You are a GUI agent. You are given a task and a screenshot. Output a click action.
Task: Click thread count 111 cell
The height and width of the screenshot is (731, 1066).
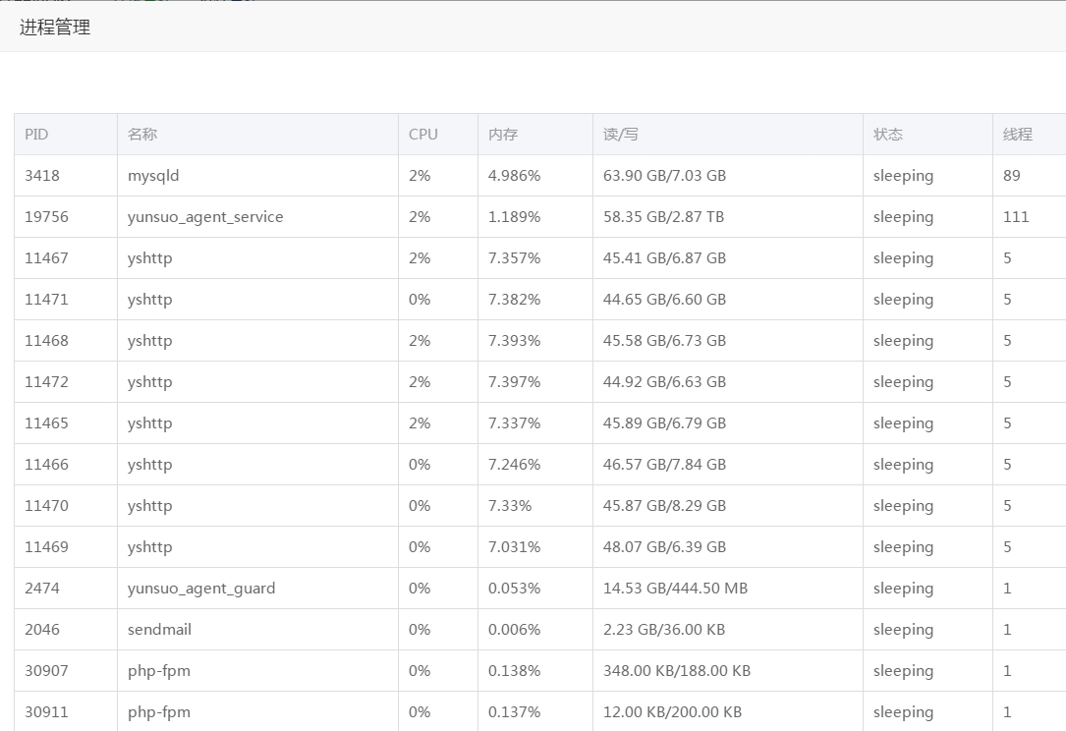coord(1016,217)
